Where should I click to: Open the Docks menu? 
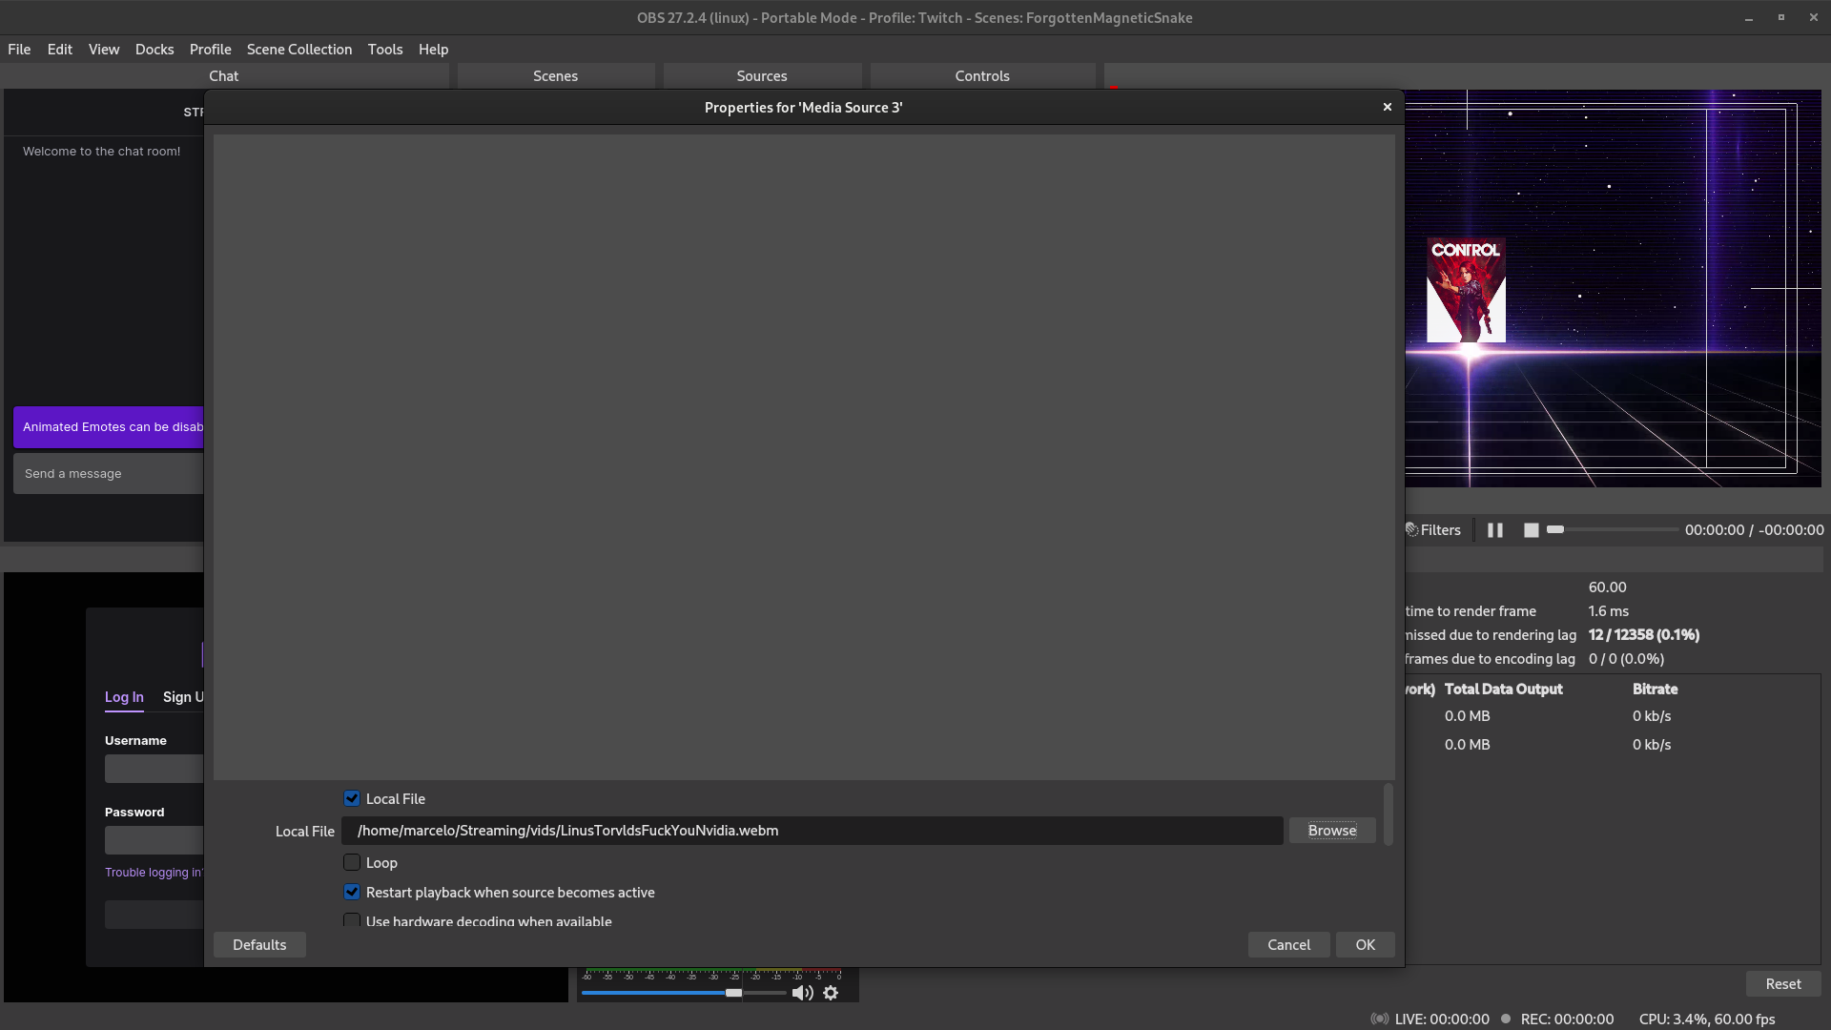tap(154, 49)
